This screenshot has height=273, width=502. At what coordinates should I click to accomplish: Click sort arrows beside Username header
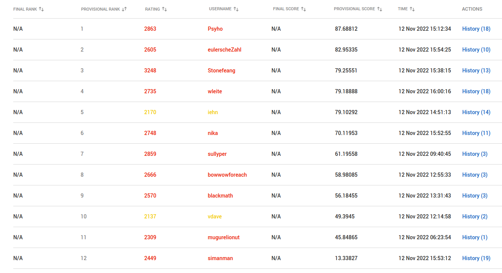pyautogui.click(x=236, y=9)
